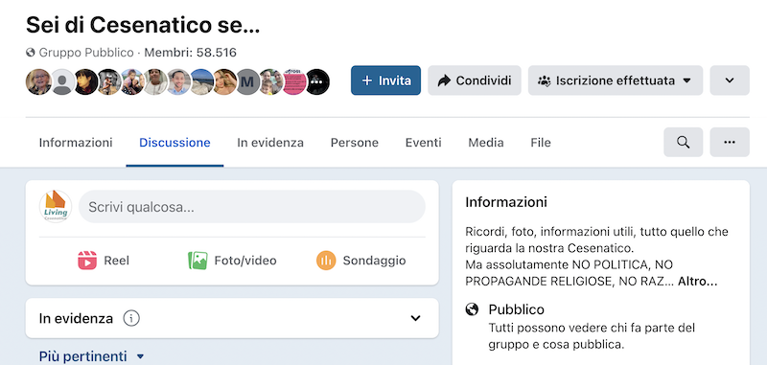Share the group with Condividi
Viewport: 767px width, 365px height.
(x=475, y=80)
